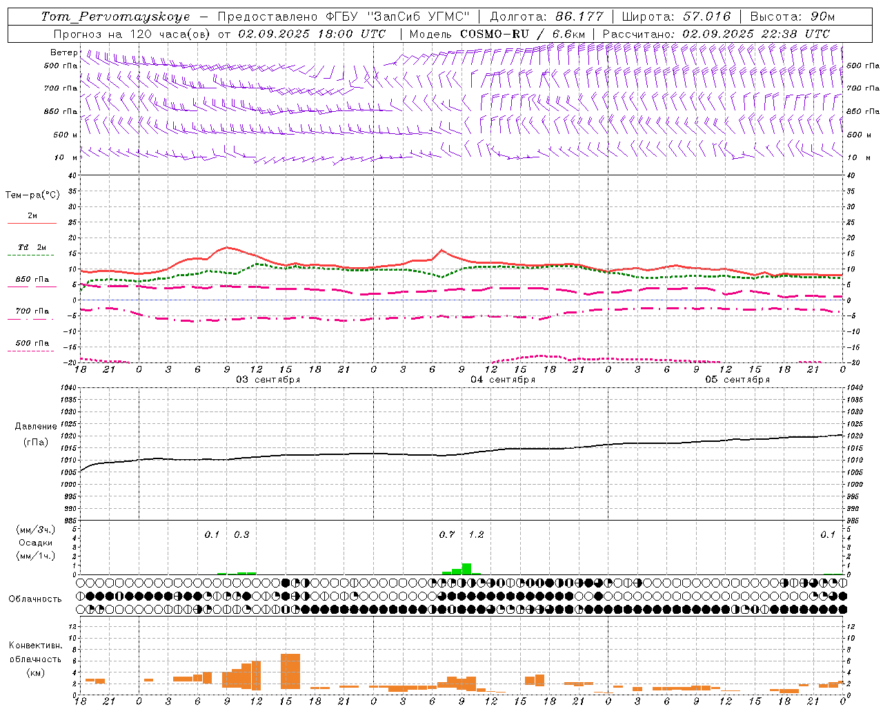Click the 500 м wind level label on left

tap(66, 135)
